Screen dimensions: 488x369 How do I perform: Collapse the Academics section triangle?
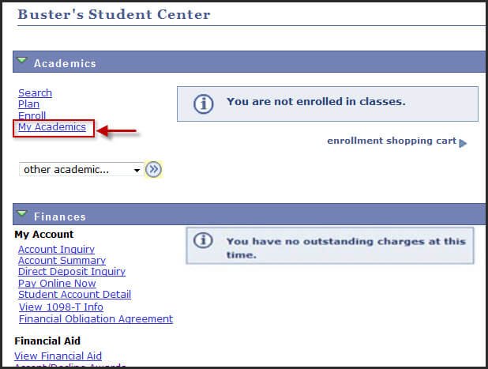point(22,60)
